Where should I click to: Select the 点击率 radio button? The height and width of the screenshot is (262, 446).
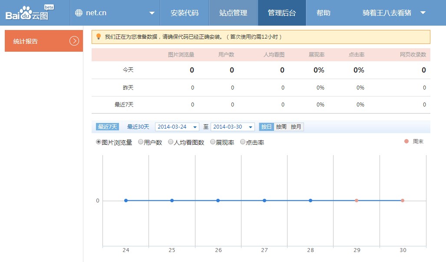click(x=243, y=142)
